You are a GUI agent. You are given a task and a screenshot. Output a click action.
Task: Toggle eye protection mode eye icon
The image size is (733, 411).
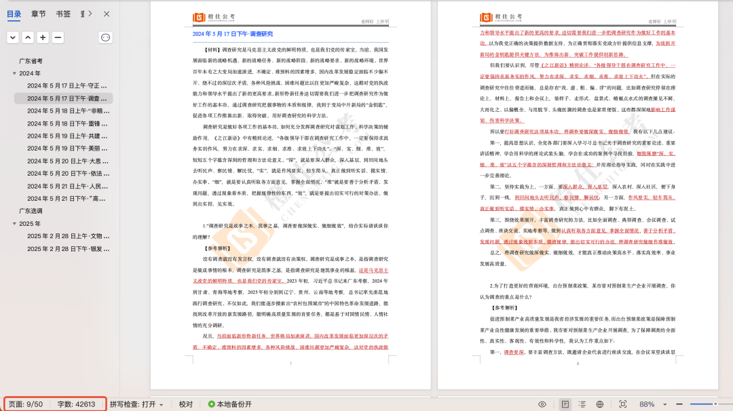point(542,404)
